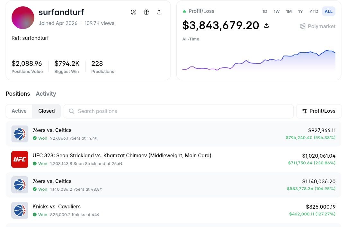Viewport: 347px width, 227px height.
Task: Share the profit/loss amount $3,843,679.20
Action: [266, 26]
